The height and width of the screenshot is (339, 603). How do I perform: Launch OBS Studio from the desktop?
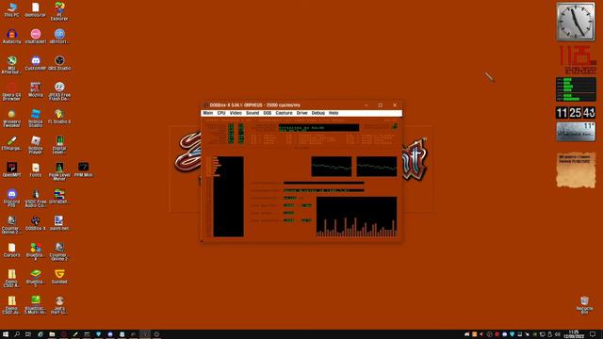point(59,63)
